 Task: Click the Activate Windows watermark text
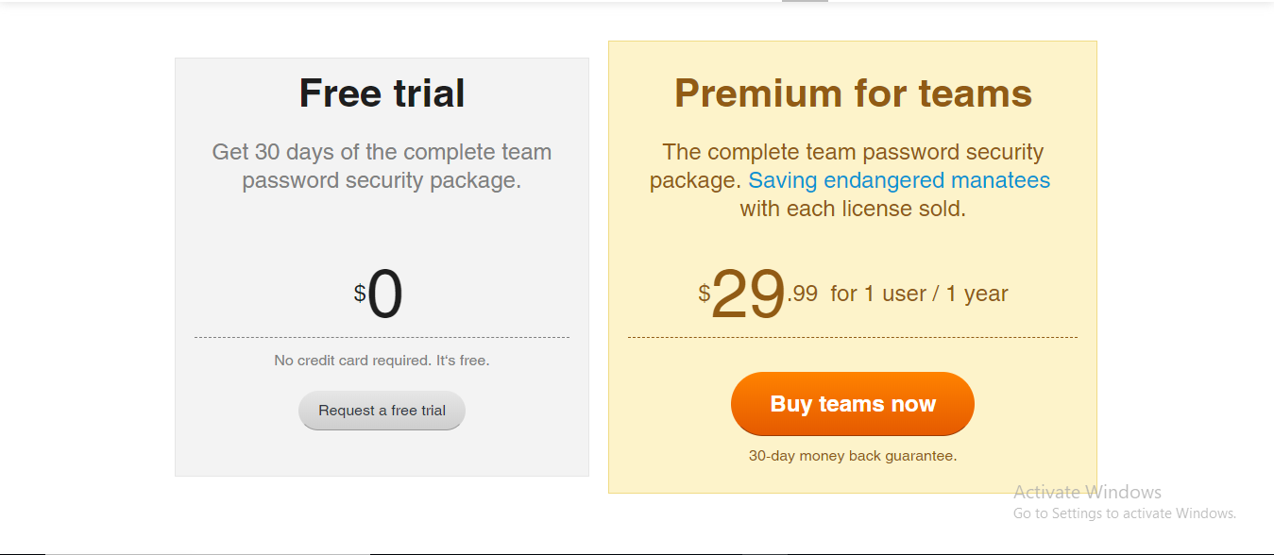click(1087, 492)
